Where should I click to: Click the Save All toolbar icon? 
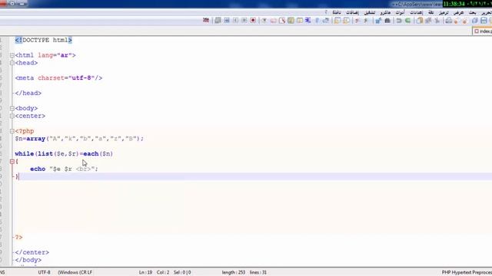click(475, 21)
